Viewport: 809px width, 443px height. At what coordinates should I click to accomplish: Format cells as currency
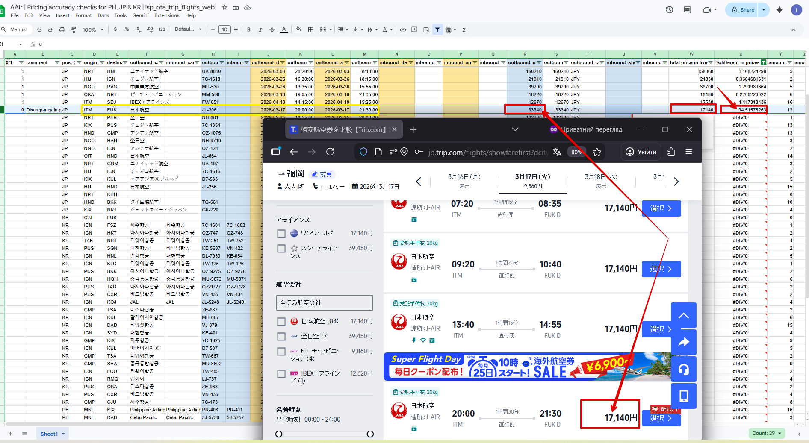(115, 29)
